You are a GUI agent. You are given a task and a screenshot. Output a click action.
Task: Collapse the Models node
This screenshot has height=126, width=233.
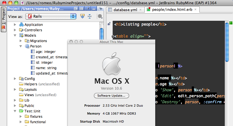point(15,36)
